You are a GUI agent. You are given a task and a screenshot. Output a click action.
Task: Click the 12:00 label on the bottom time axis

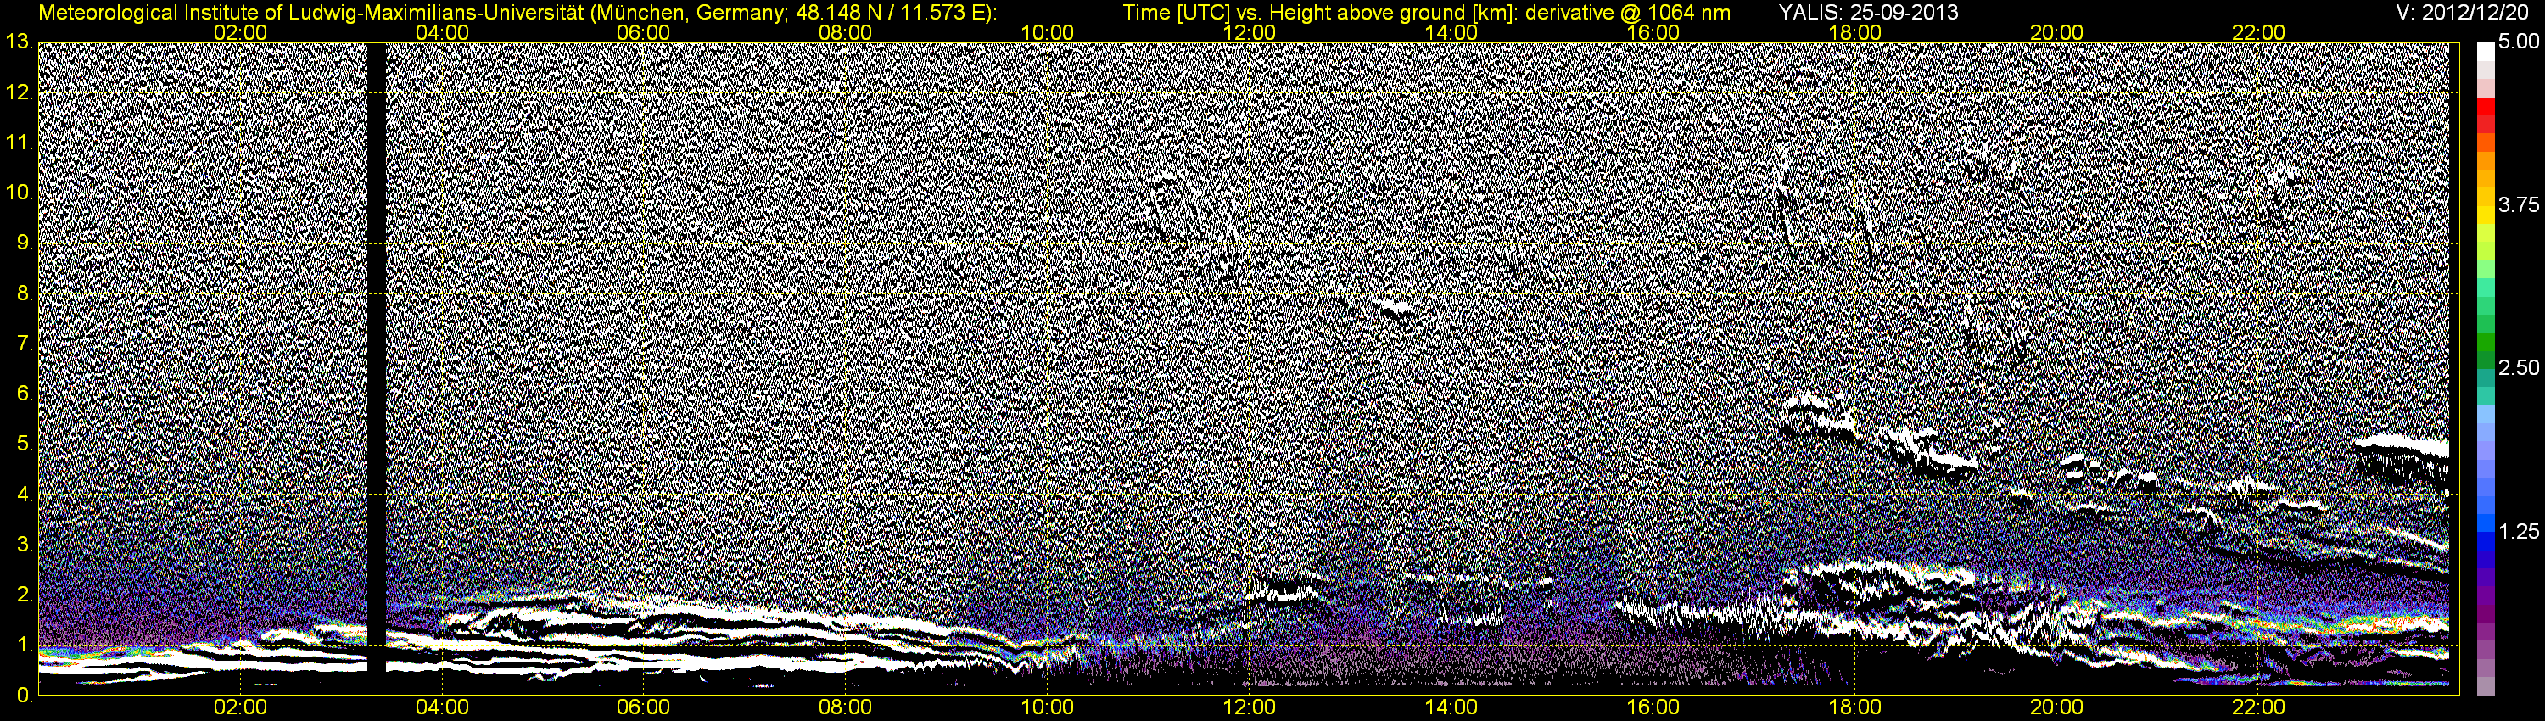[1249, 707]
